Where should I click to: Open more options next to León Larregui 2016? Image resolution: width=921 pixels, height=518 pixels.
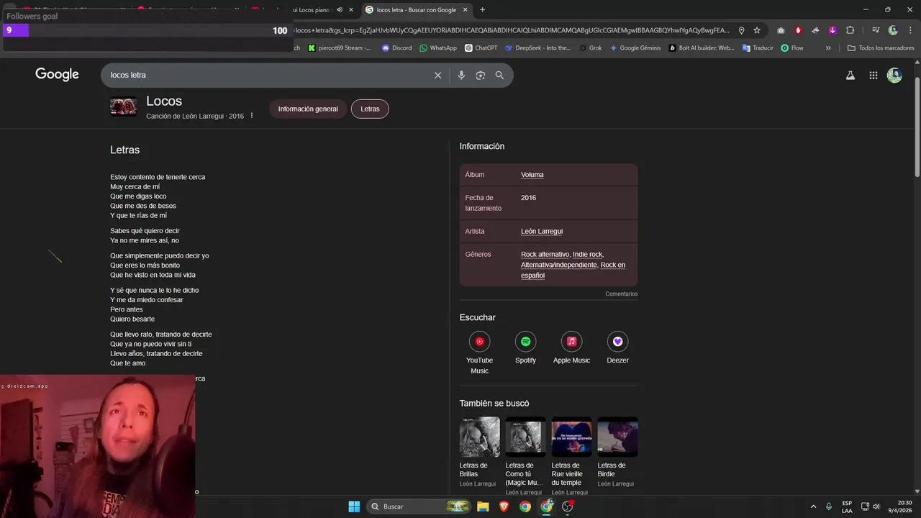click(252, 116)
